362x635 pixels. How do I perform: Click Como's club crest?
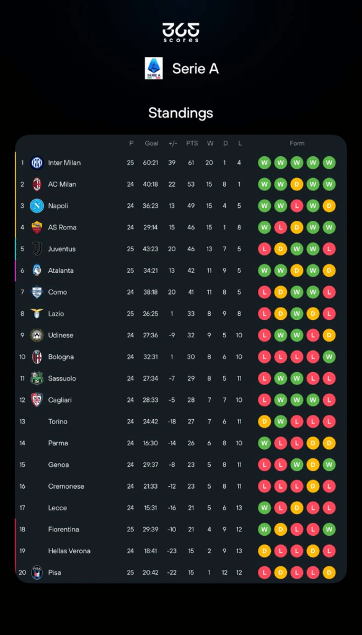point(38,292)
